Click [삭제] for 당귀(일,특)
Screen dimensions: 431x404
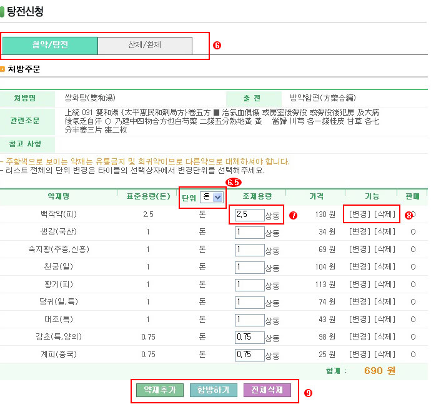(x=384, y=302)
